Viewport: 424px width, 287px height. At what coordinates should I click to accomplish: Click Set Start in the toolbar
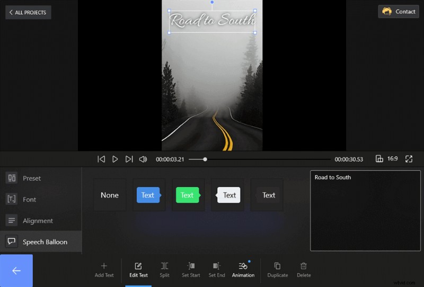pos(191,270)
